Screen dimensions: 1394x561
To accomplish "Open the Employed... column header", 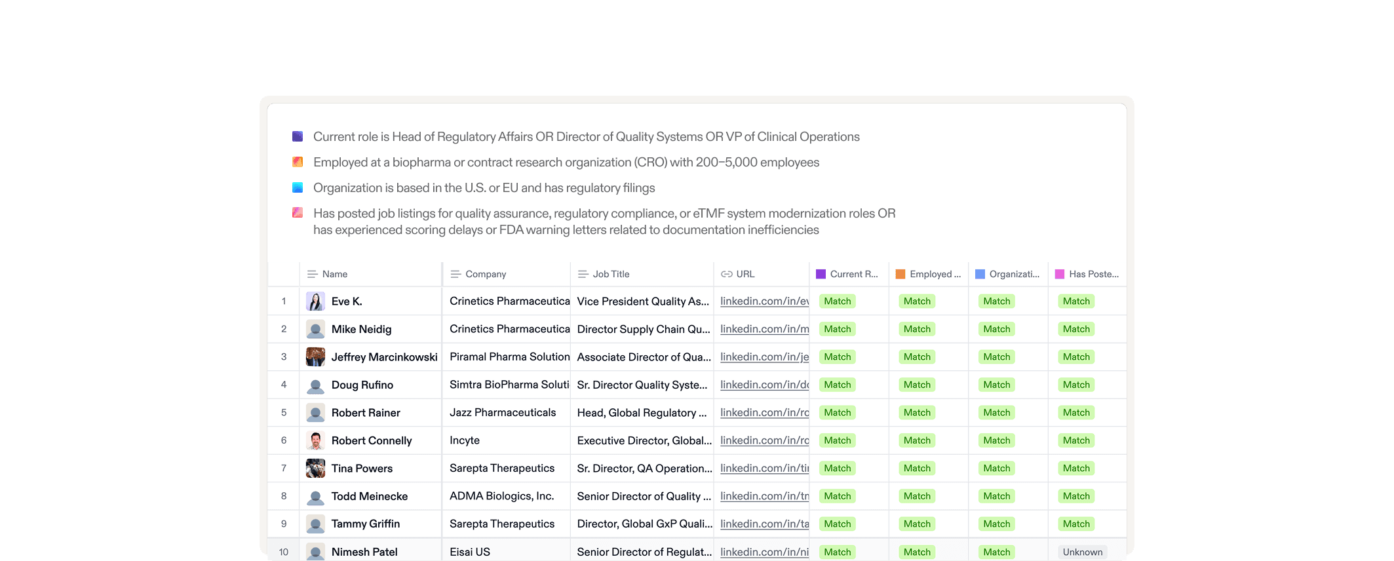I will tap(929, 274).
